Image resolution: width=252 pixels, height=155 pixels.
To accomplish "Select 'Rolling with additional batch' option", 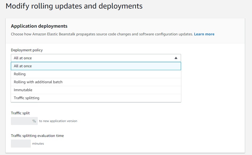I will click(x=96, y=82).
